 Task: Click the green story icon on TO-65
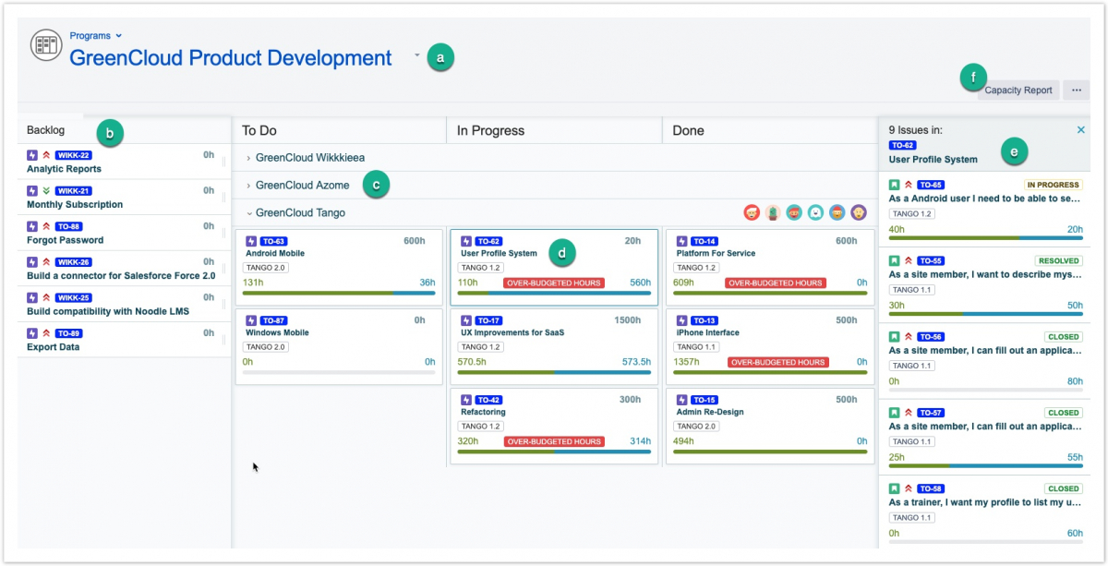tap(894, 185)
